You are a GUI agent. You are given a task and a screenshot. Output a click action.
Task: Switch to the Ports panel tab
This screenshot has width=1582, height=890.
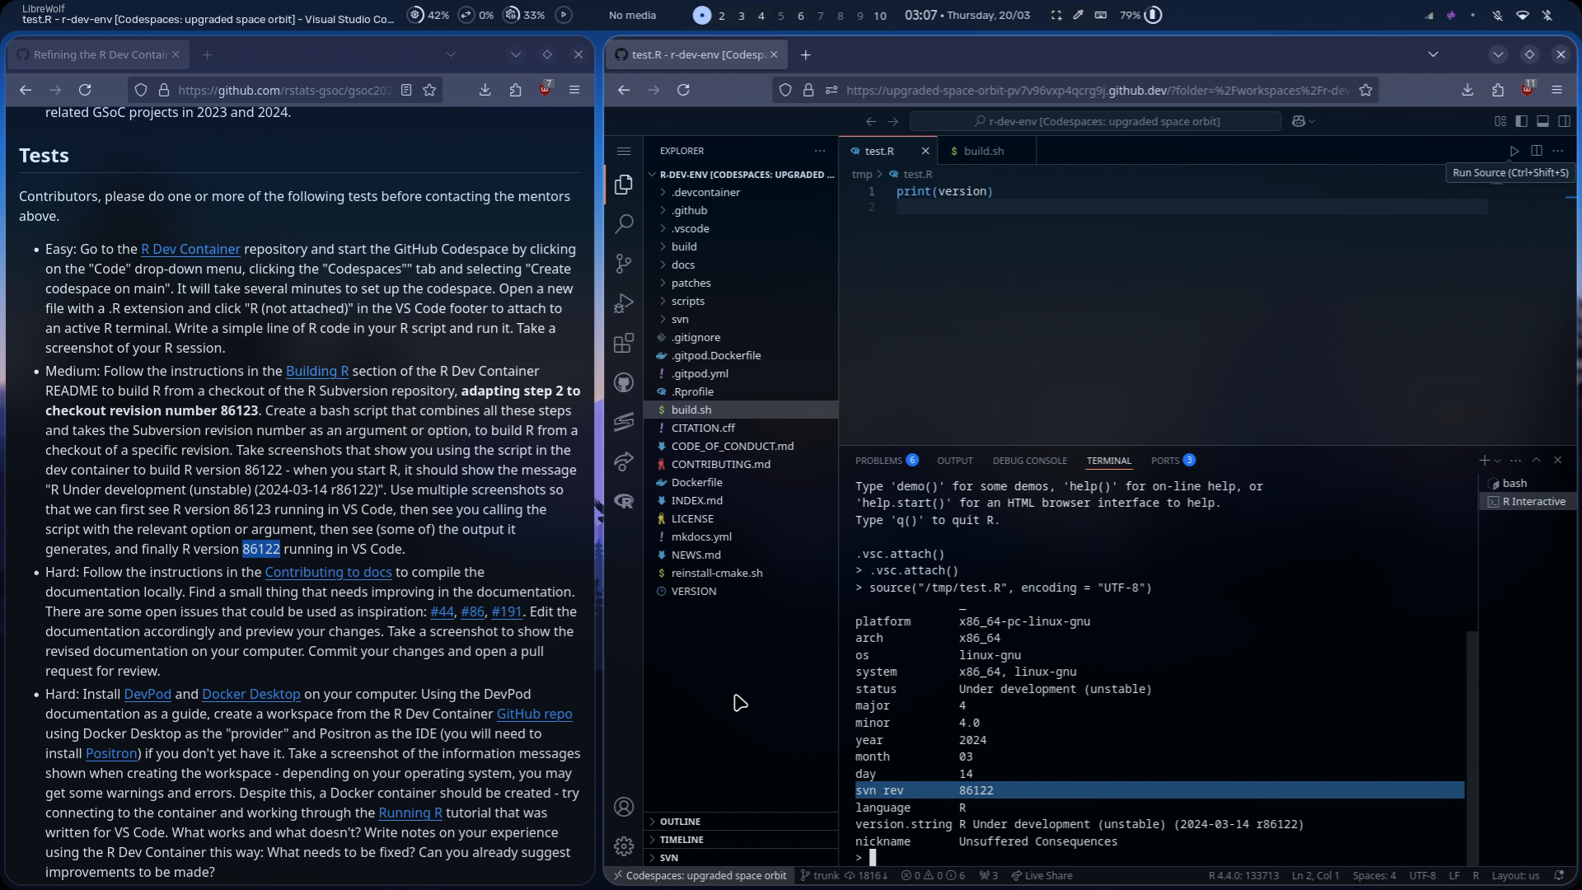[x=1172, y=461]
